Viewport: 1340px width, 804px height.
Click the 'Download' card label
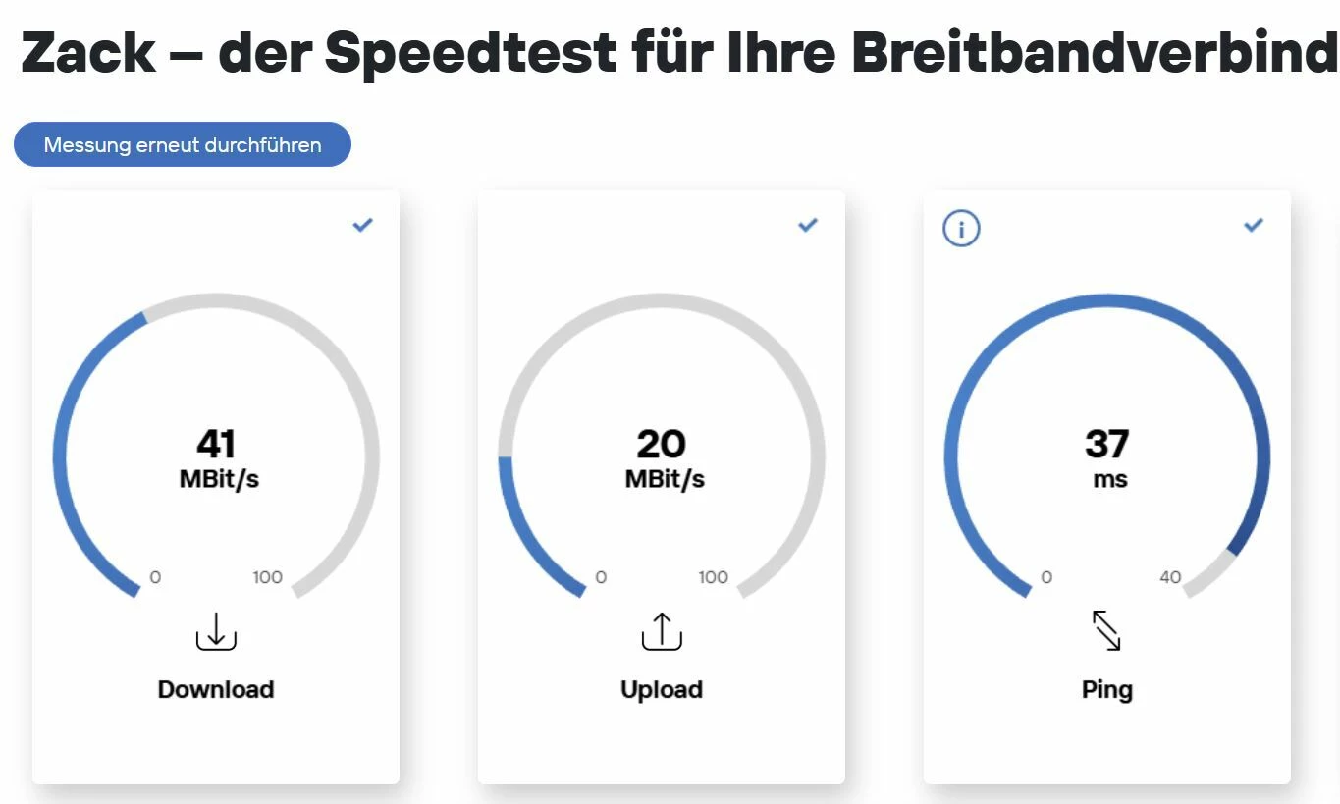click(216, 689)
